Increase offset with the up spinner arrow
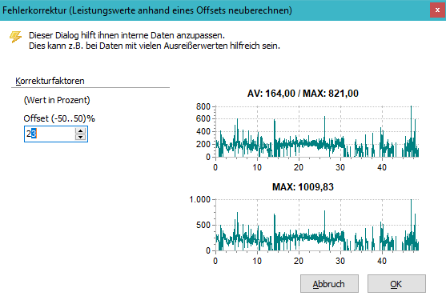Viewport: 446px width, 300px height. (81, 130)
